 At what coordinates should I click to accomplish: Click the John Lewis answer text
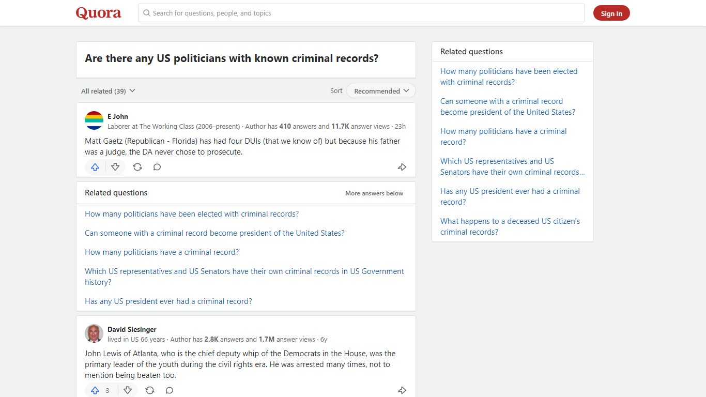pyautogui.click(x=240, y=364)
